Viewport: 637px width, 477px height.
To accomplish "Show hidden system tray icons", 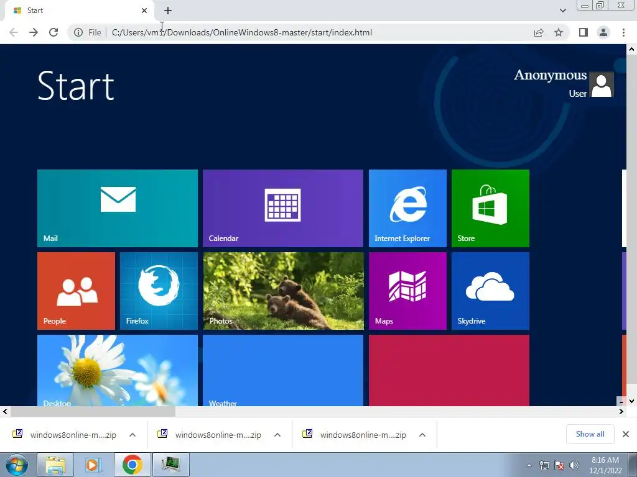I will (529, 465).
